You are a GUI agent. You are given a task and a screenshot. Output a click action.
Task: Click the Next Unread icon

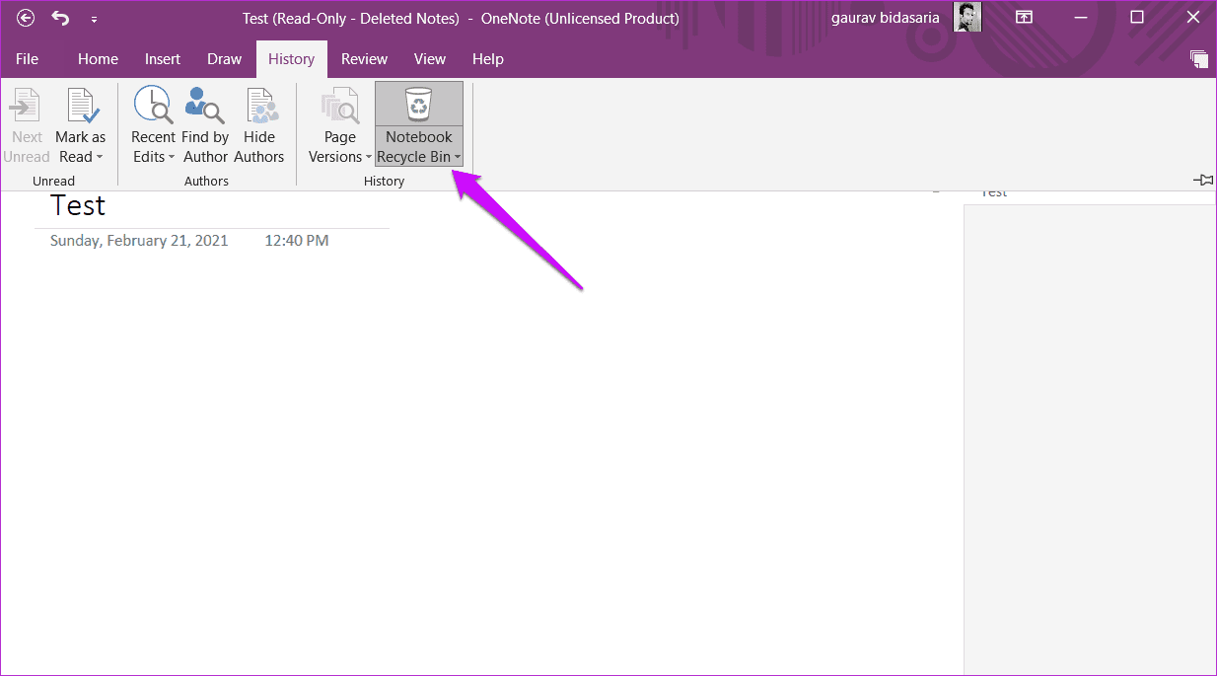click(x=25, y=106)
